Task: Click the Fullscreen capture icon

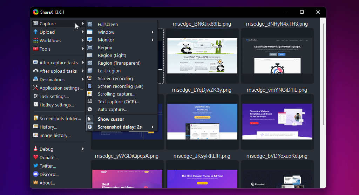Action: coord(90,25)
